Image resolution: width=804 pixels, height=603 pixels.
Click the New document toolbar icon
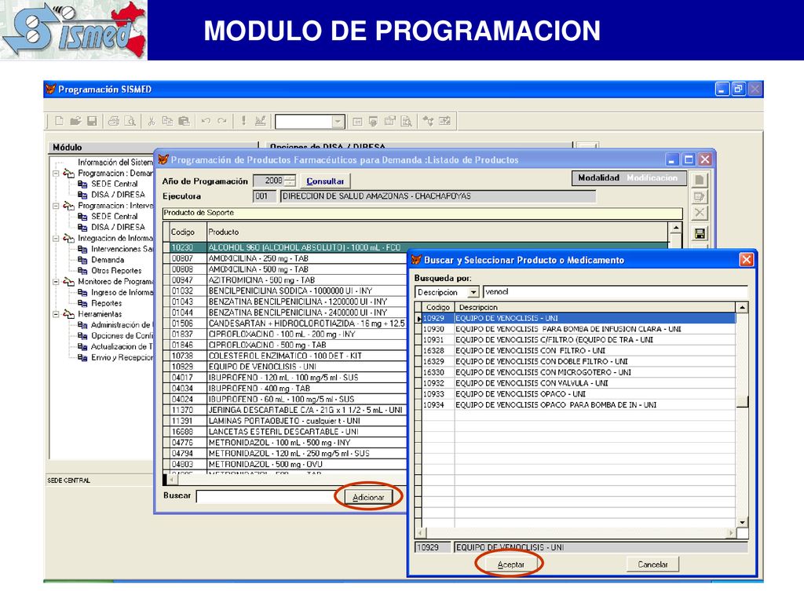click(x=60, y=121)
